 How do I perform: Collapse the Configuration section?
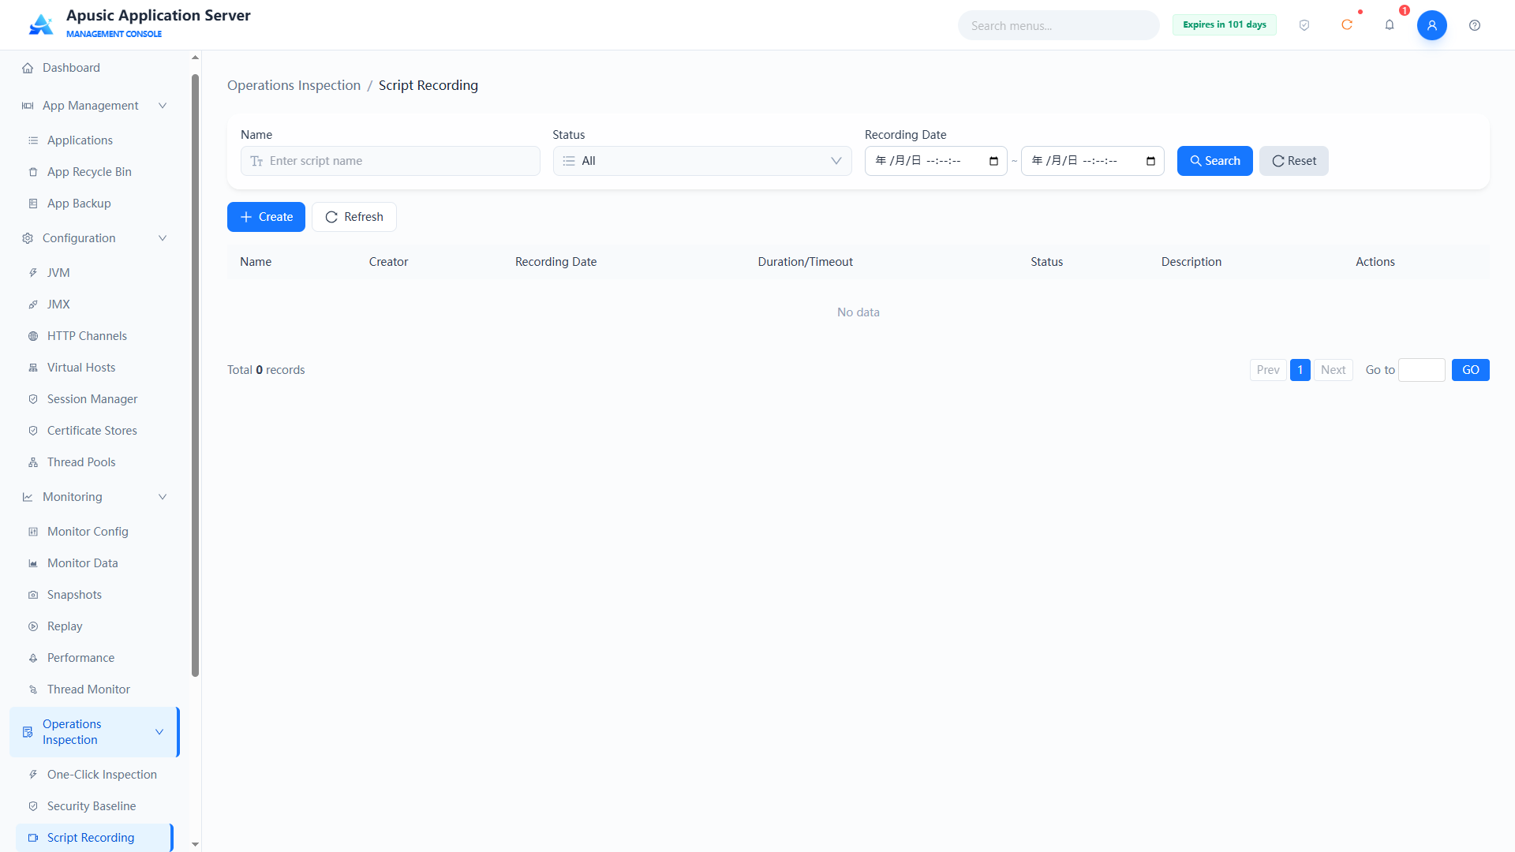click(95, 238)
